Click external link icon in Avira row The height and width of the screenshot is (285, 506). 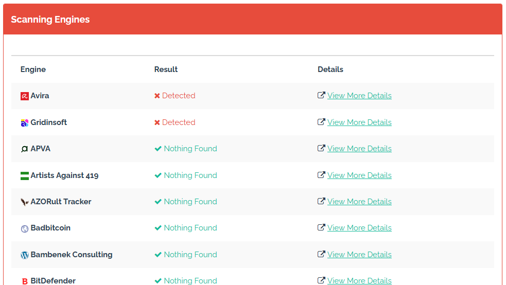coord(321,95)
